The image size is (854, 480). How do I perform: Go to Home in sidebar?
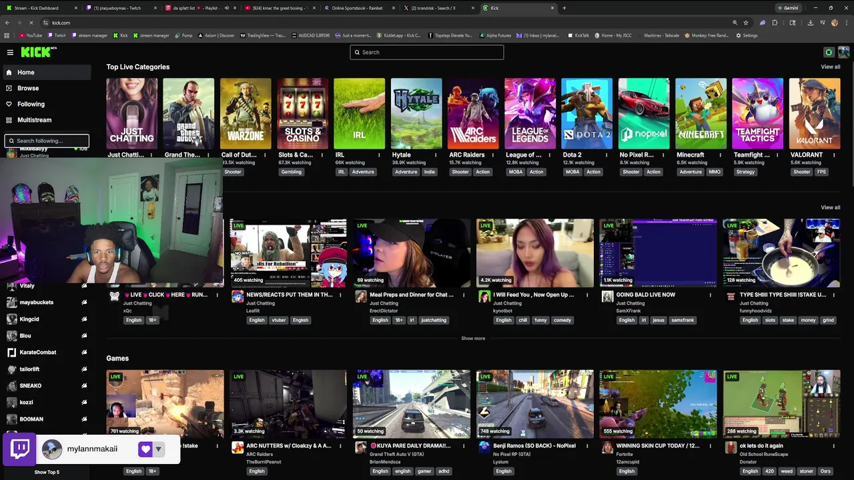pos(45,72)
